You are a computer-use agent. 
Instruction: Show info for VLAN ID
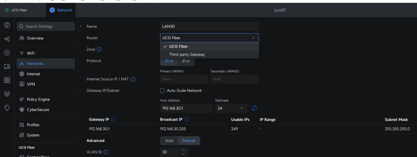coord(106,152)
